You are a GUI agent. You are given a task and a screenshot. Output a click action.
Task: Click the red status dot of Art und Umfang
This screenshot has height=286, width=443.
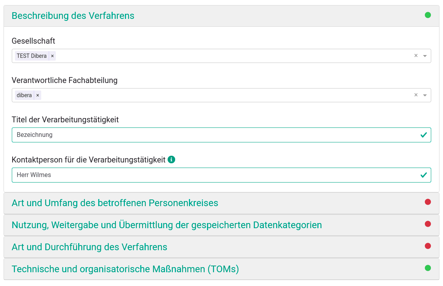coord(428,202)
